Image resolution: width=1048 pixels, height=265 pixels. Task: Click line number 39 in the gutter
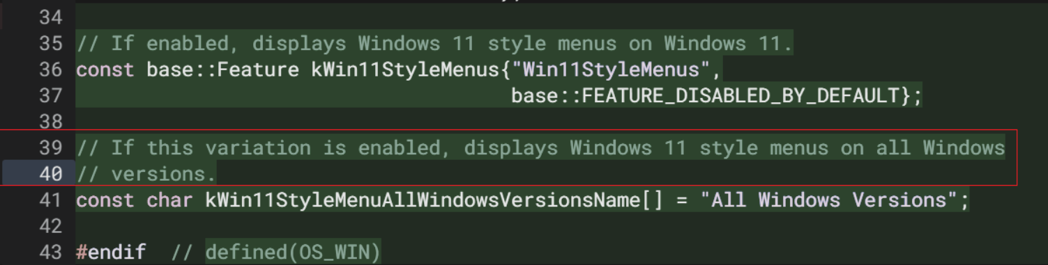(x=51, y=147)
